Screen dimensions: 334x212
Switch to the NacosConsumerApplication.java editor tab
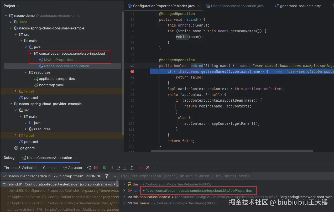point(234,6)
